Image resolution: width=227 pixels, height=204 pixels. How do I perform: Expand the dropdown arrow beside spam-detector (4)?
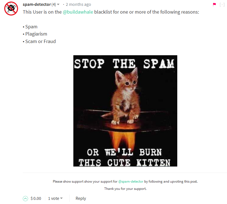(58, 4)
